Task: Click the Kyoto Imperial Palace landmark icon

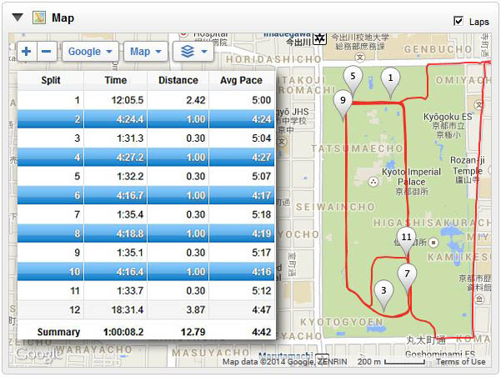Action: tap(373, 183)
